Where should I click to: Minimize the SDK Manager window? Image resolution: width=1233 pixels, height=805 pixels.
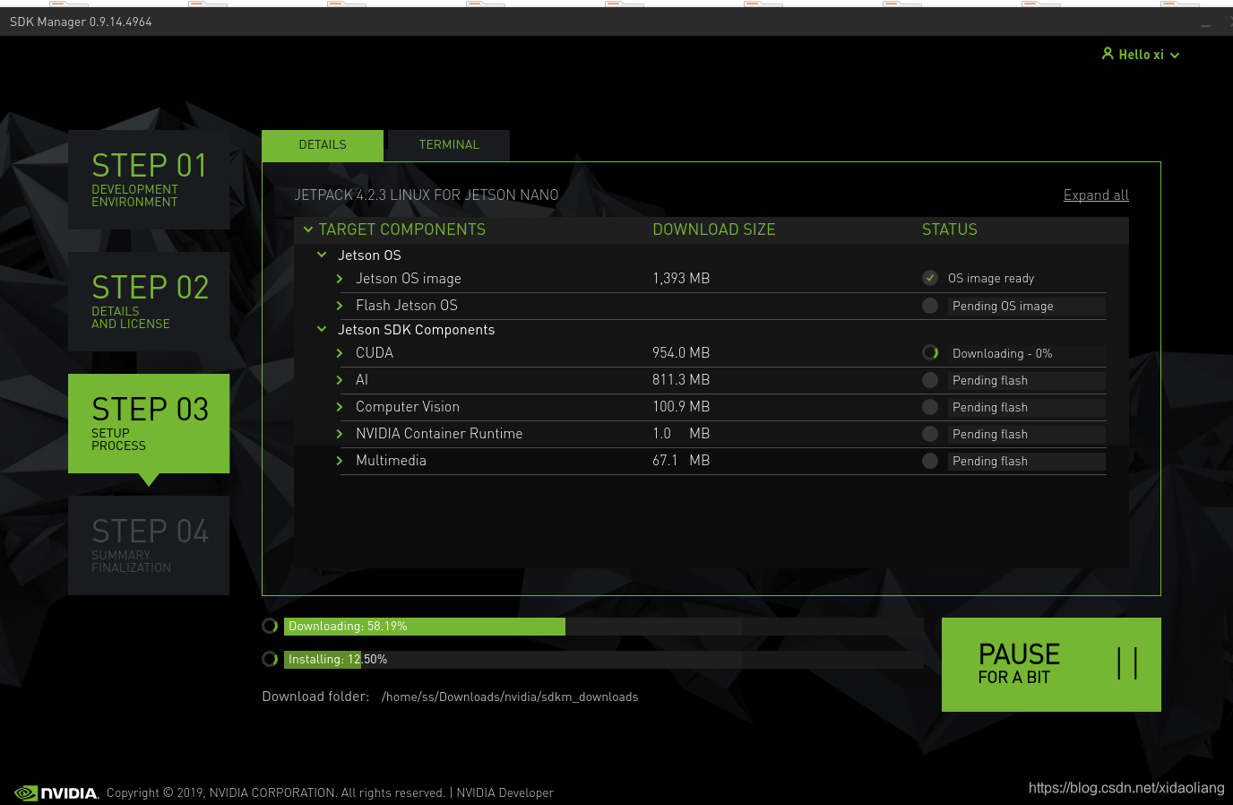1206,24
